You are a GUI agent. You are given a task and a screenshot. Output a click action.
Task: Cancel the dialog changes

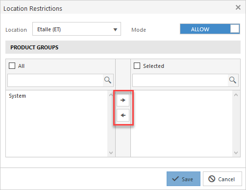222,179
